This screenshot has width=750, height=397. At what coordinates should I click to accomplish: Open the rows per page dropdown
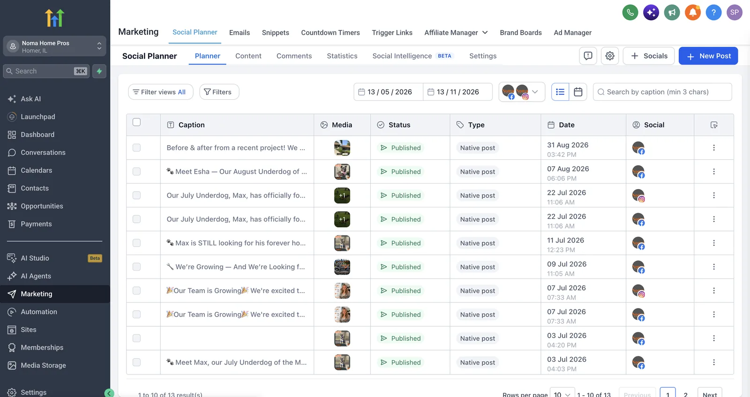[x=562, y=395]
